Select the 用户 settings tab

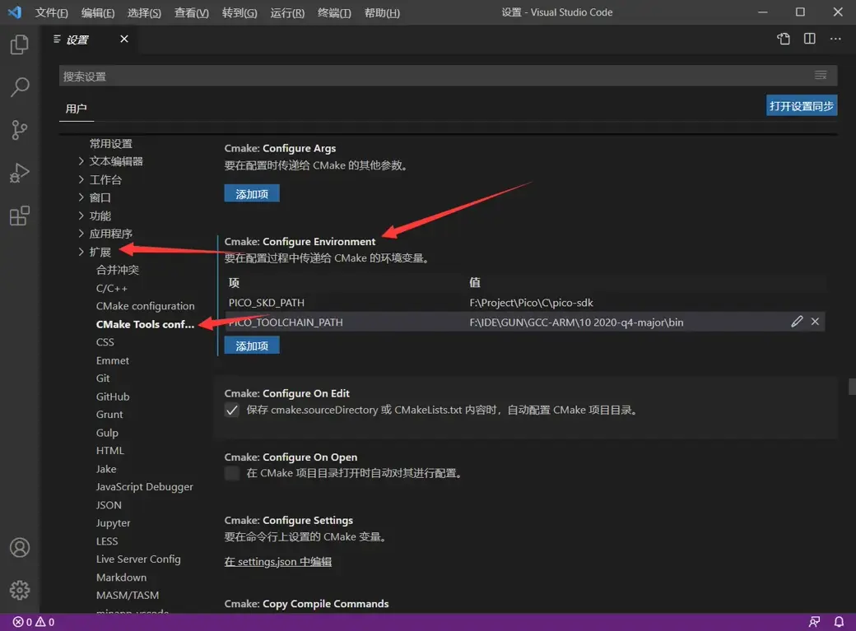click(77, 109)
